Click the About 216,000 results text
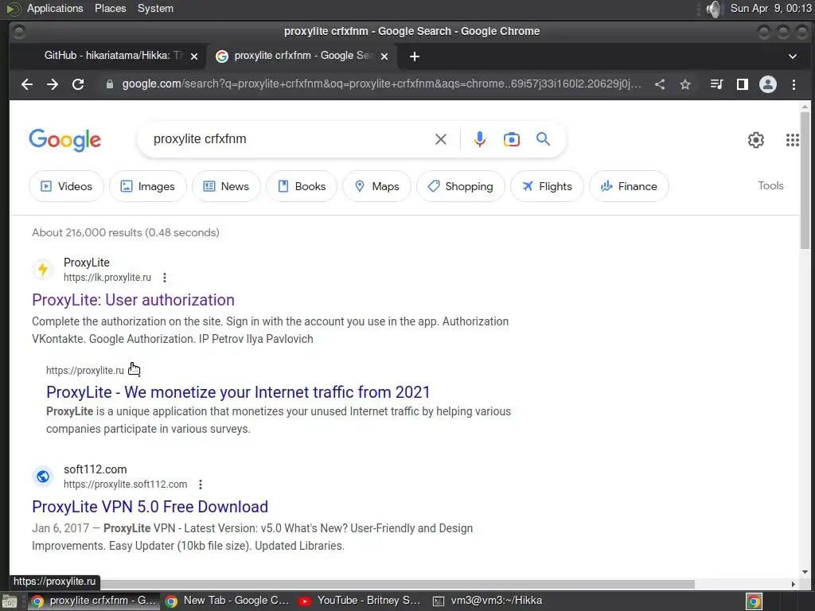Screen dimensions: 815x611 (x=125, y=233)
